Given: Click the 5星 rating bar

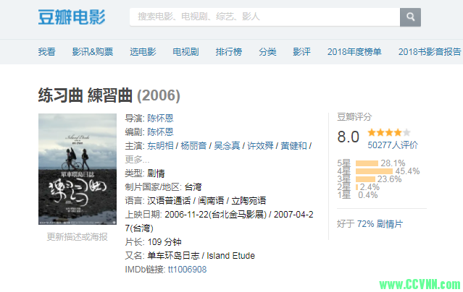Looking at the screenshot, I should tap(367, 163).
